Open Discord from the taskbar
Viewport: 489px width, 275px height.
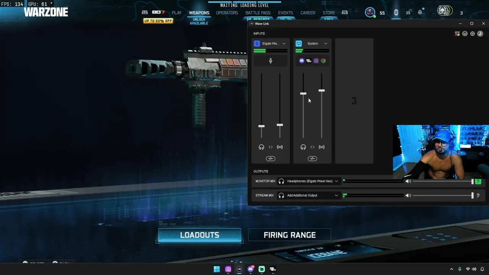click(251, 269)
